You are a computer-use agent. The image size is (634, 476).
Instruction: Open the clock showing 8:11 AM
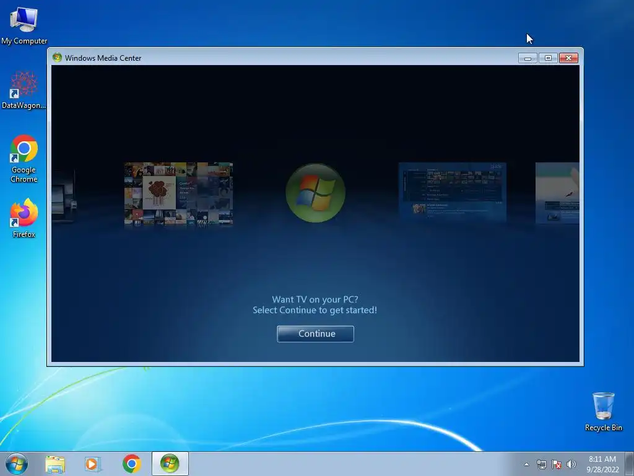[602, 464]
